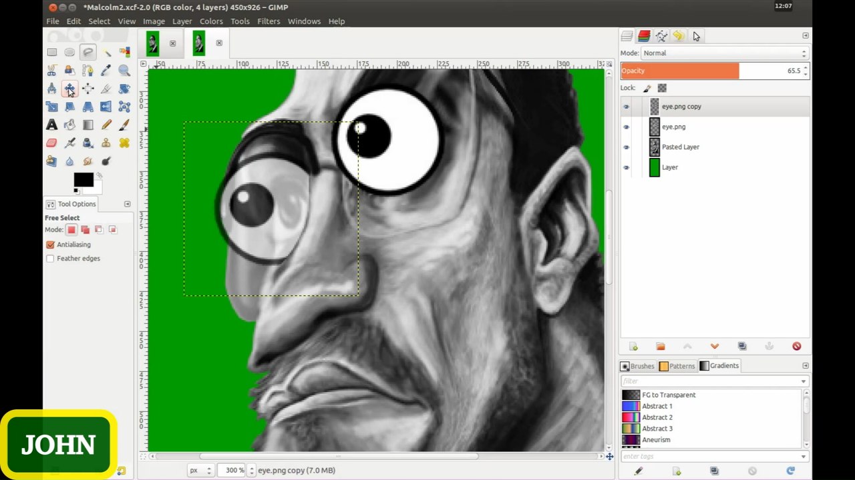Viewport: 855px width, 480px height.
Task: Open the layer Mode dropdown
Action: point(725,53)
